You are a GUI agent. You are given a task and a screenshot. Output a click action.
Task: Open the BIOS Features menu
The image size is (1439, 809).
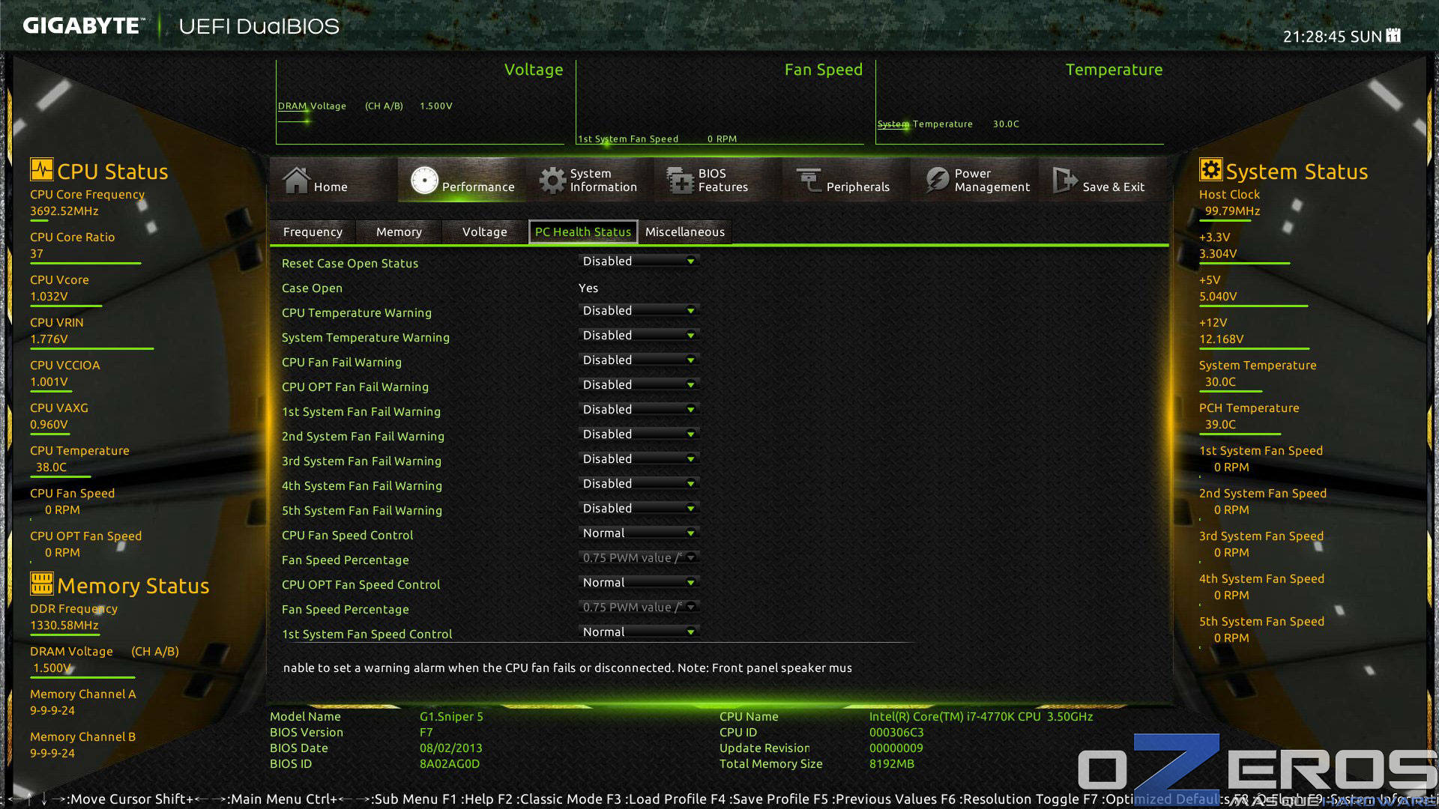(x=718, y=180)
